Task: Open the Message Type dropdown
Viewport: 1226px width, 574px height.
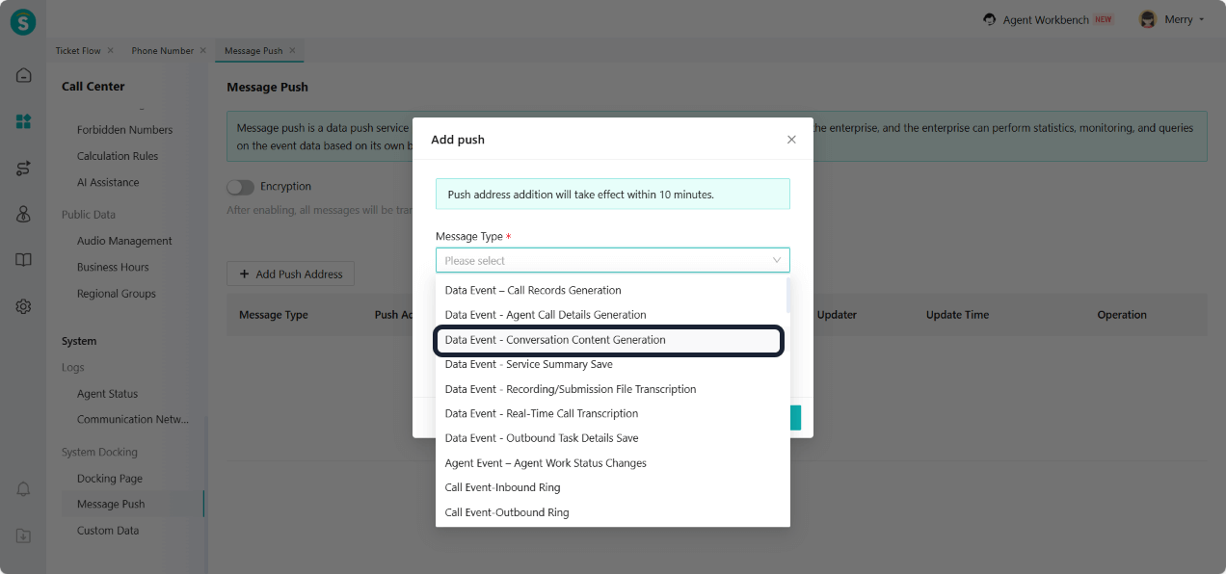Action: click(x=612, y=260)
